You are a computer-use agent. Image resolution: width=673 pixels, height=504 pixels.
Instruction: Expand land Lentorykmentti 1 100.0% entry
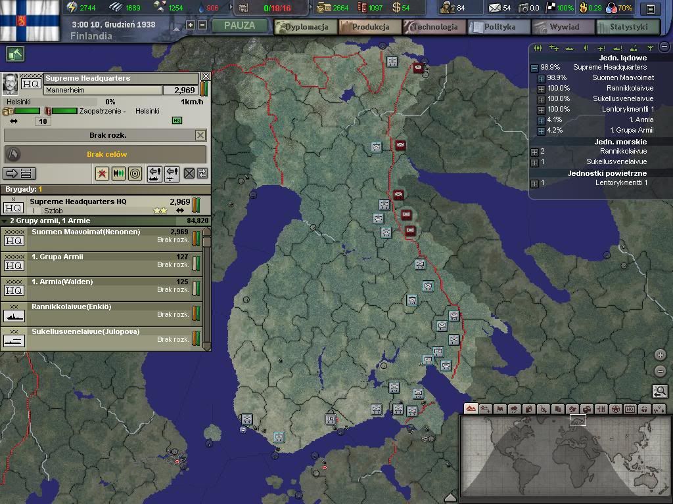tap(541, 110)
